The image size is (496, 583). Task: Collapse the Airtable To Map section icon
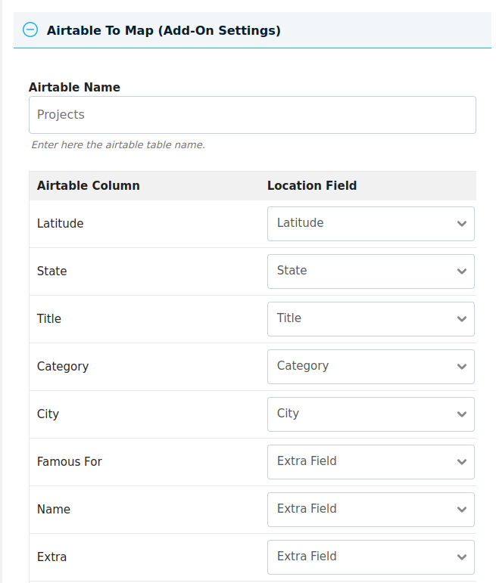tap(30, 29)
